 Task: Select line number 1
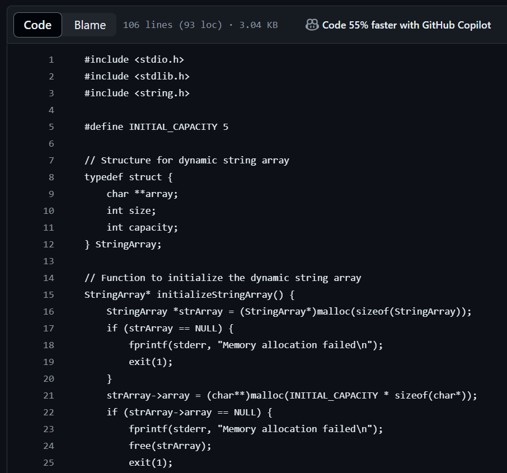tap(51, 59)
